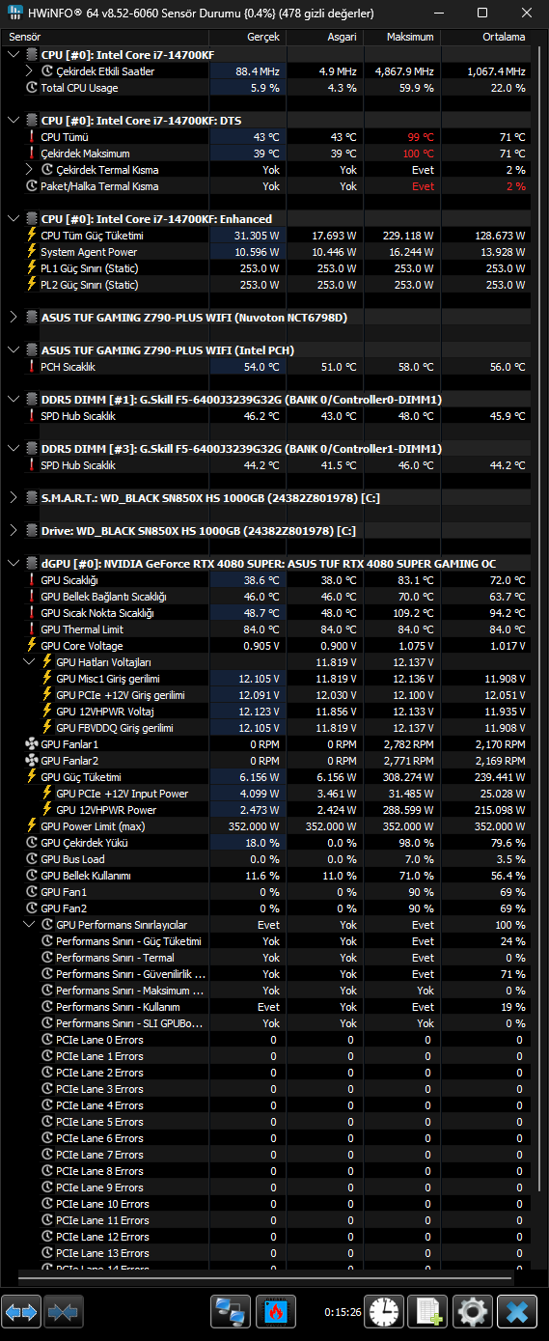The height and width of the screenshot is (1341, 549).
Task: Click the lightning icon beside System Agent Power
Action: pyautogui.click(x=32, y=252)
